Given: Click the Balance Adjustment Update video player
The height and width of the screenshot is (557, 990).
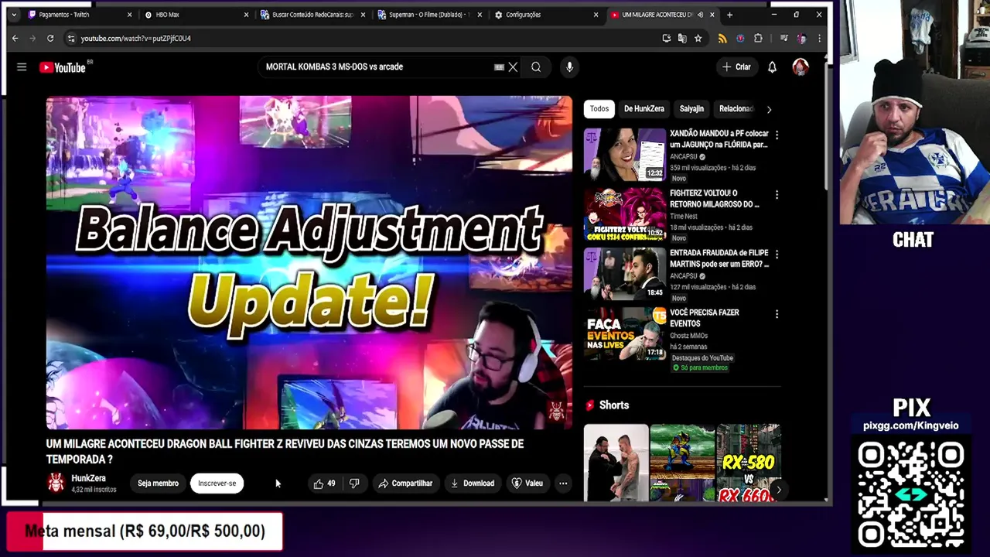Looking at the screenshot, I should tap(309, 263).
